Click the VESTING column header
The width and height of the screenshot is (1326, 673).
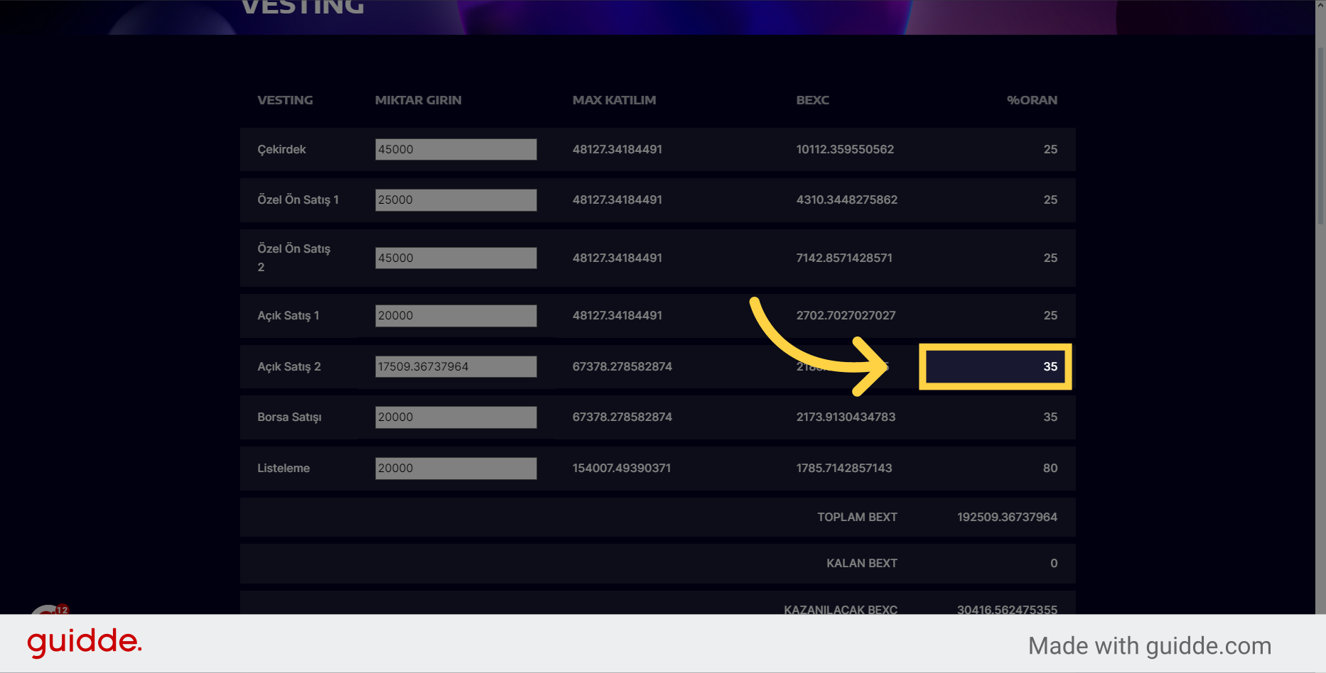pos(285,100)
